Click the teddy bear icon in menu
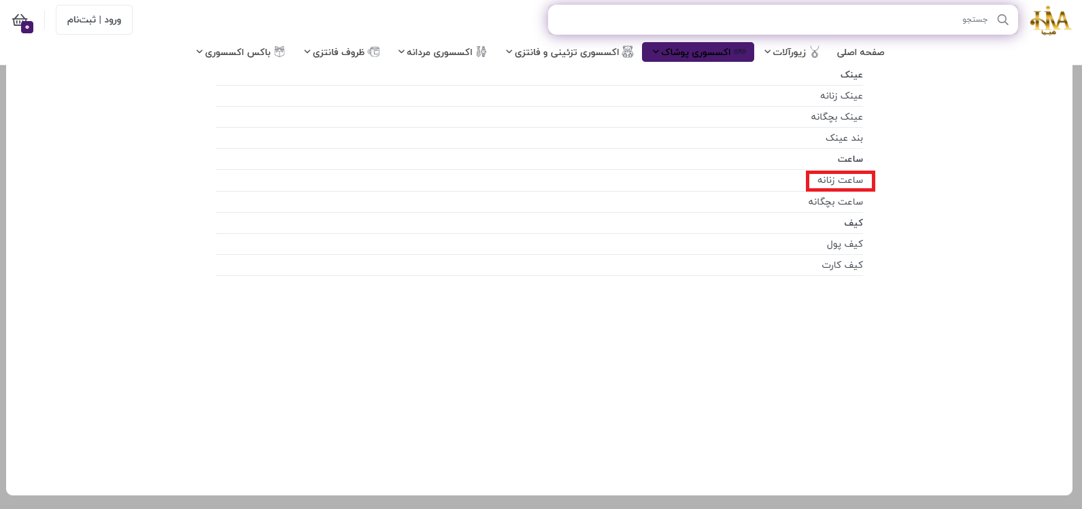 click(628, 52)
